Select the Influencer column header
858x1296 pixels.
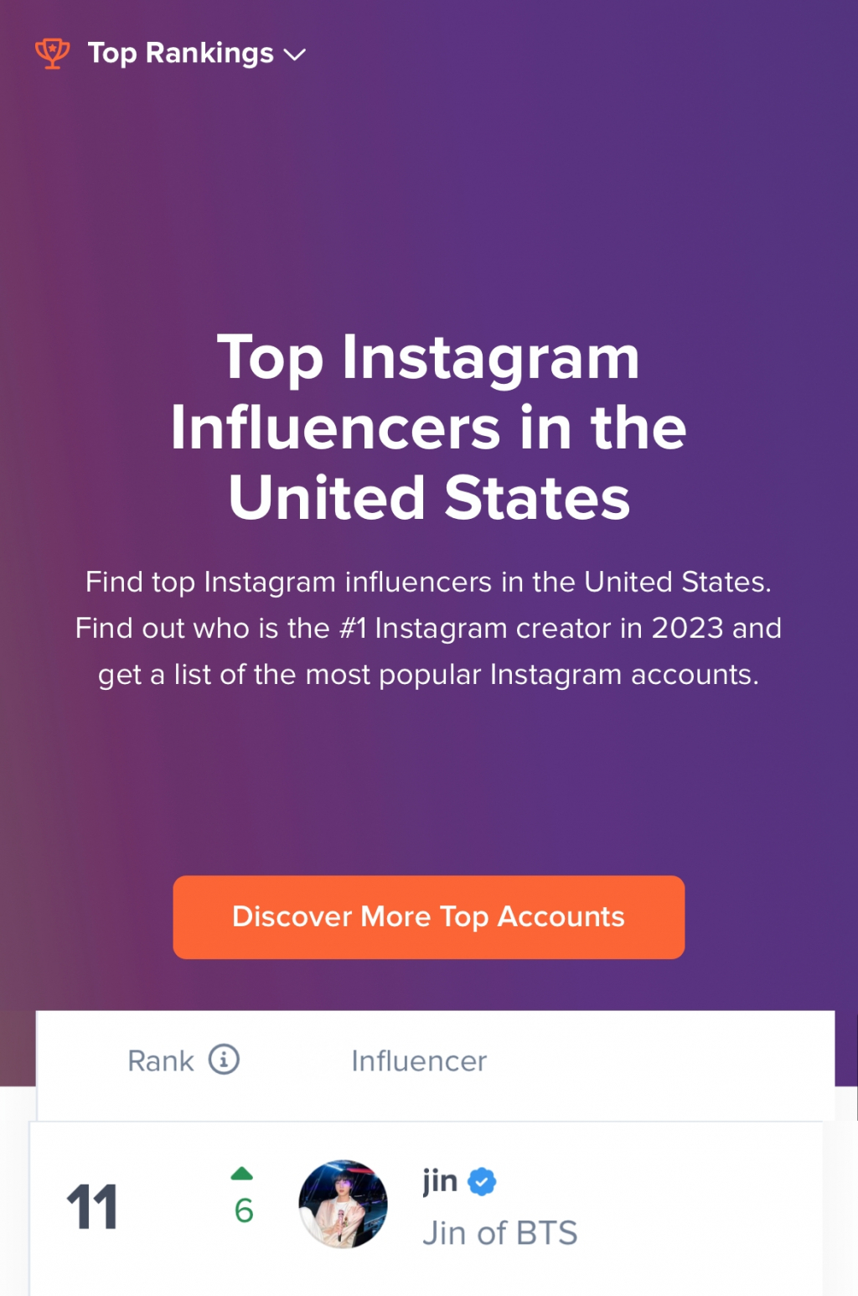point(419,1061)
